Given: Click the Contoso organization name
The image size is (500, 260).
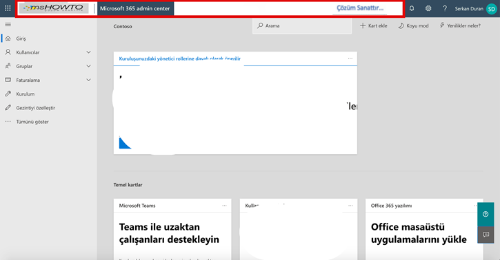Looking at the screenshot, I should 123,26.
